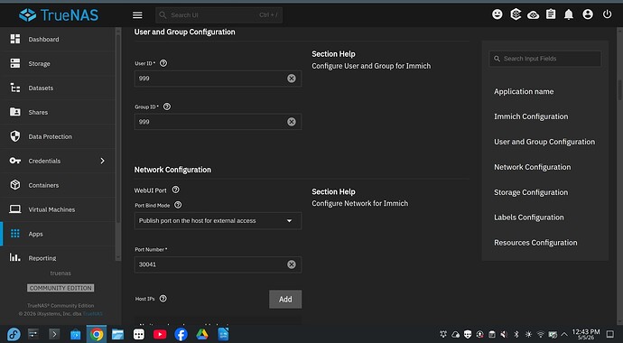Select Apps in sidebar

pyautogui.click(x=58, y=234)
